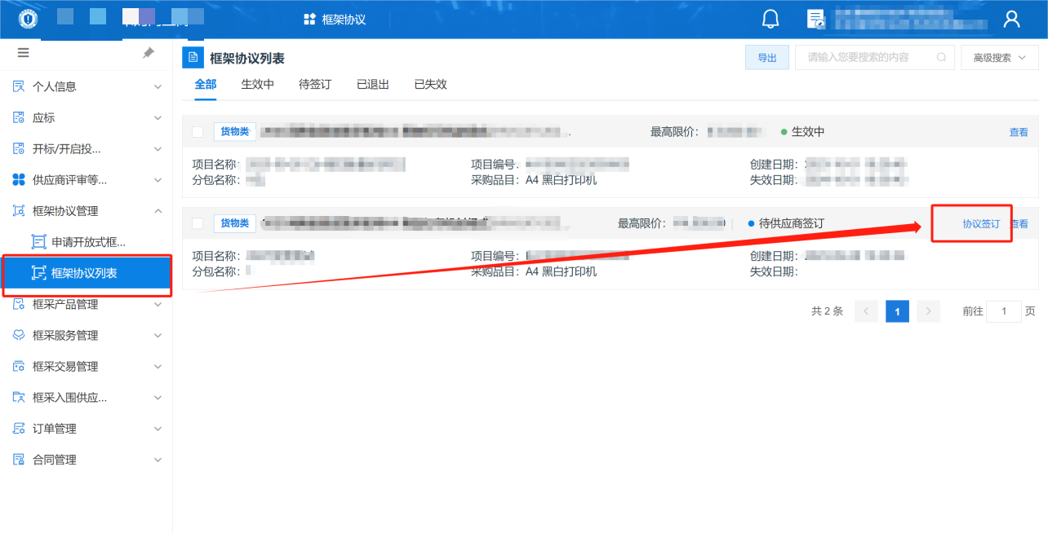Select page 1 in pagination
Screen dimensions: 1048x533
897,311
